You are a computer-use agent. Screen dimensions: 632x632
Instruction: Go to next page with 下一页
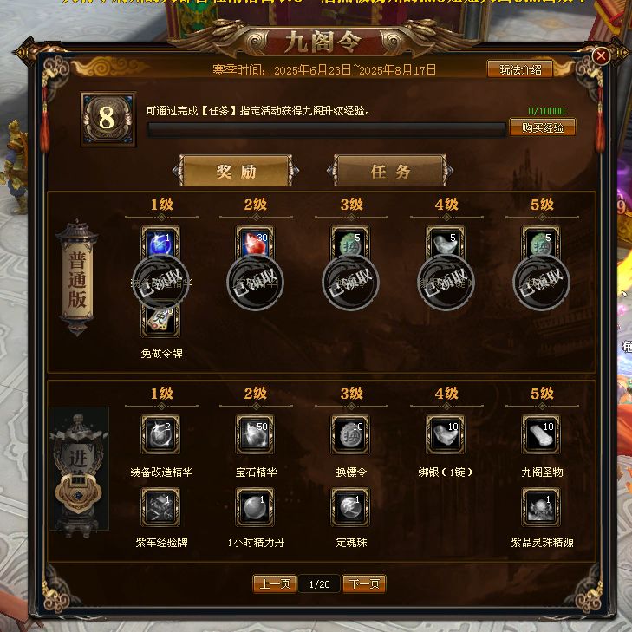point(364,583)
